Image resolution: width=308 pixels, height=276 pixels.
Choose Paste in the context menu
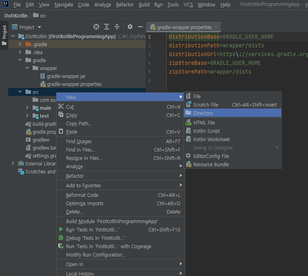coord(120,132)
